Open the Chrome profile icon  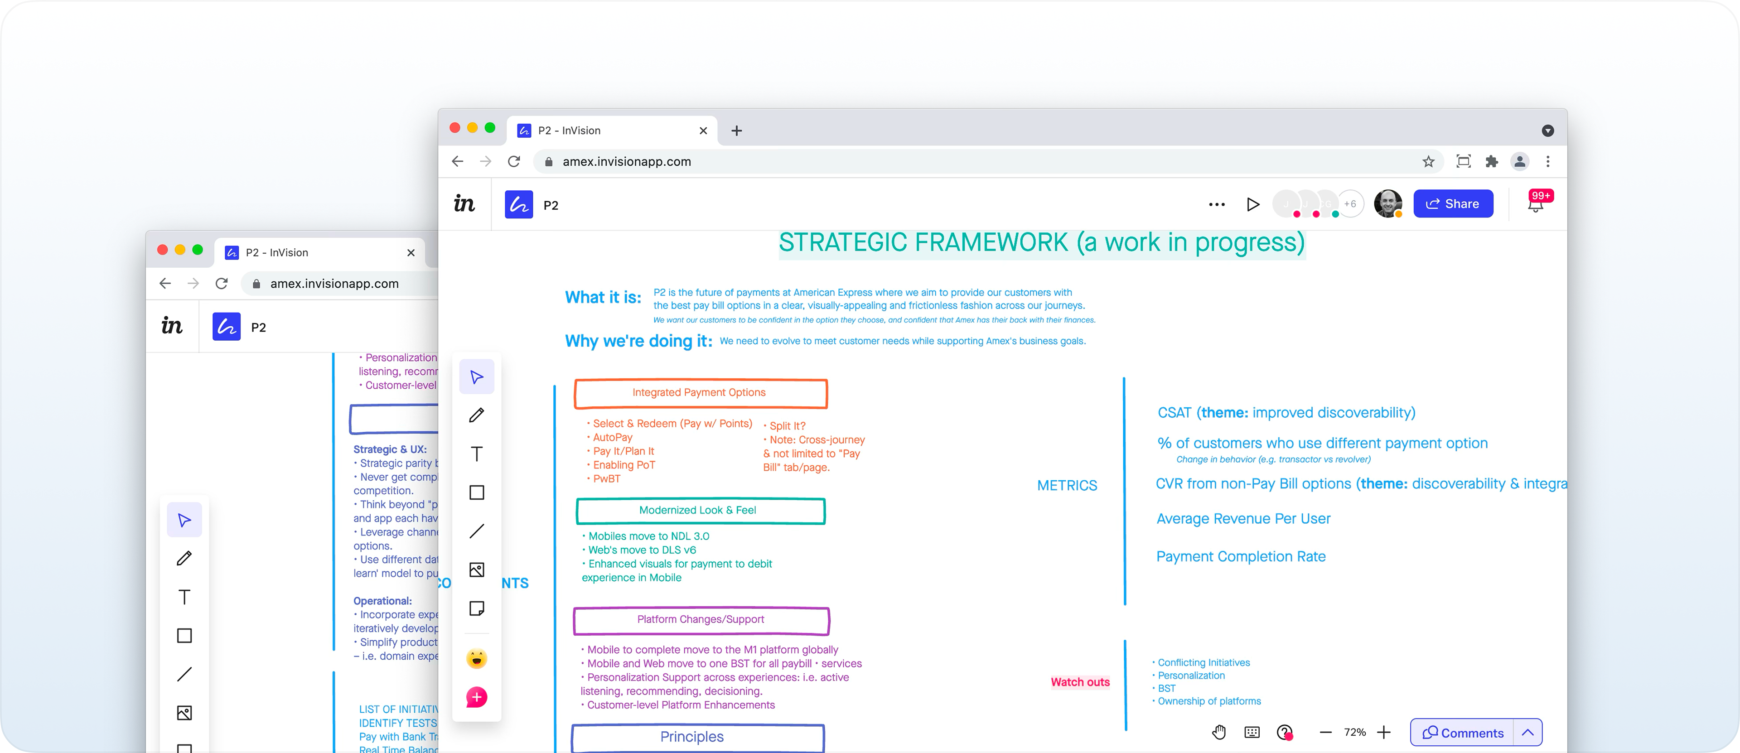click(1519, 161)
